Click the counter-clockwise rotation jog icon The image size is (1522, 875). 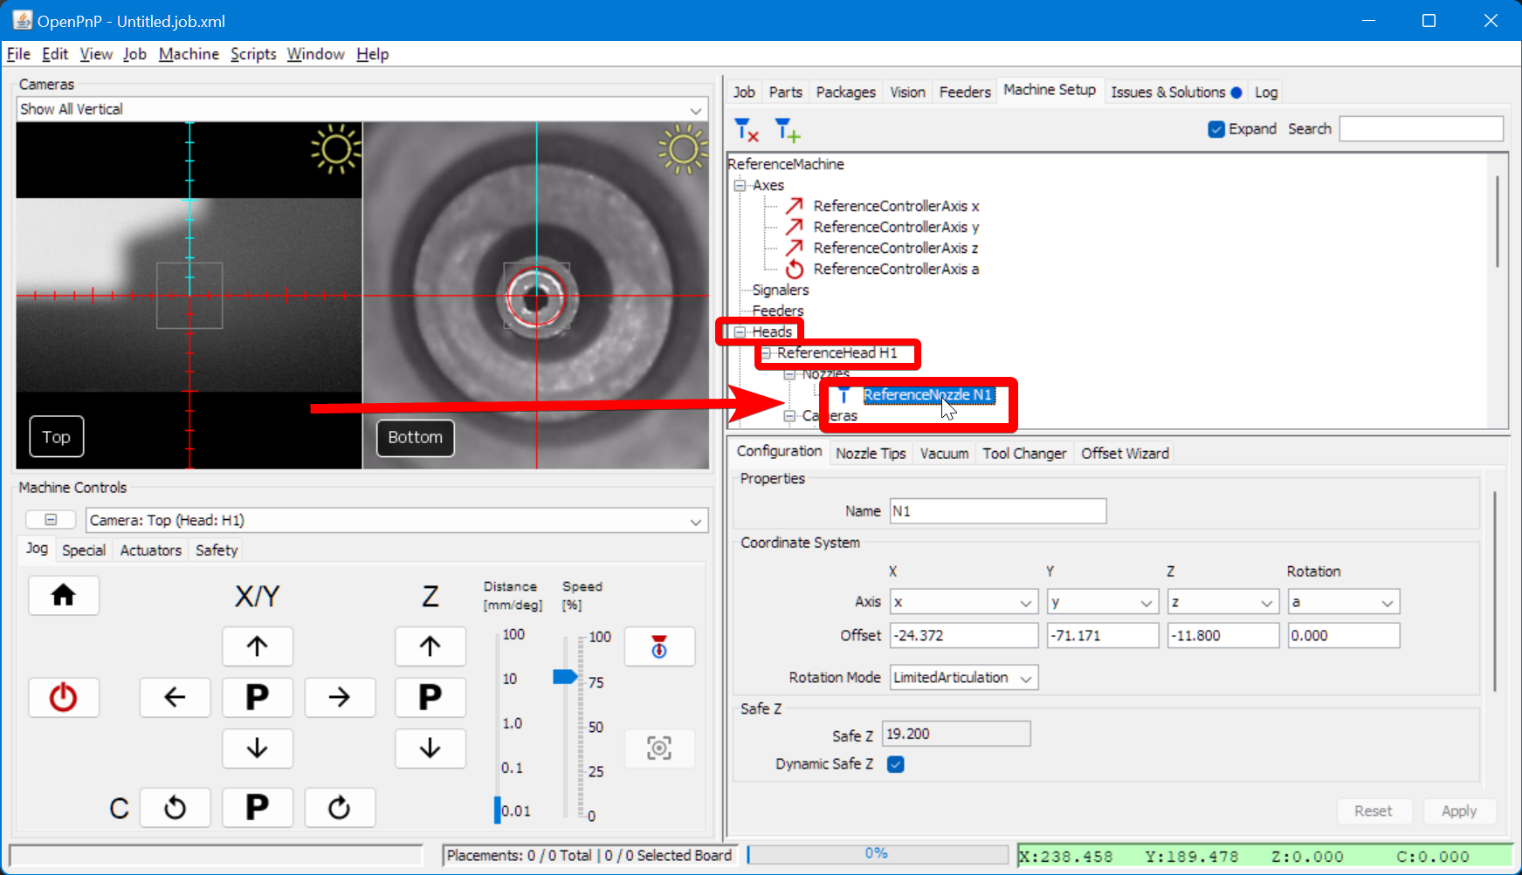click(x=175, y=807)
